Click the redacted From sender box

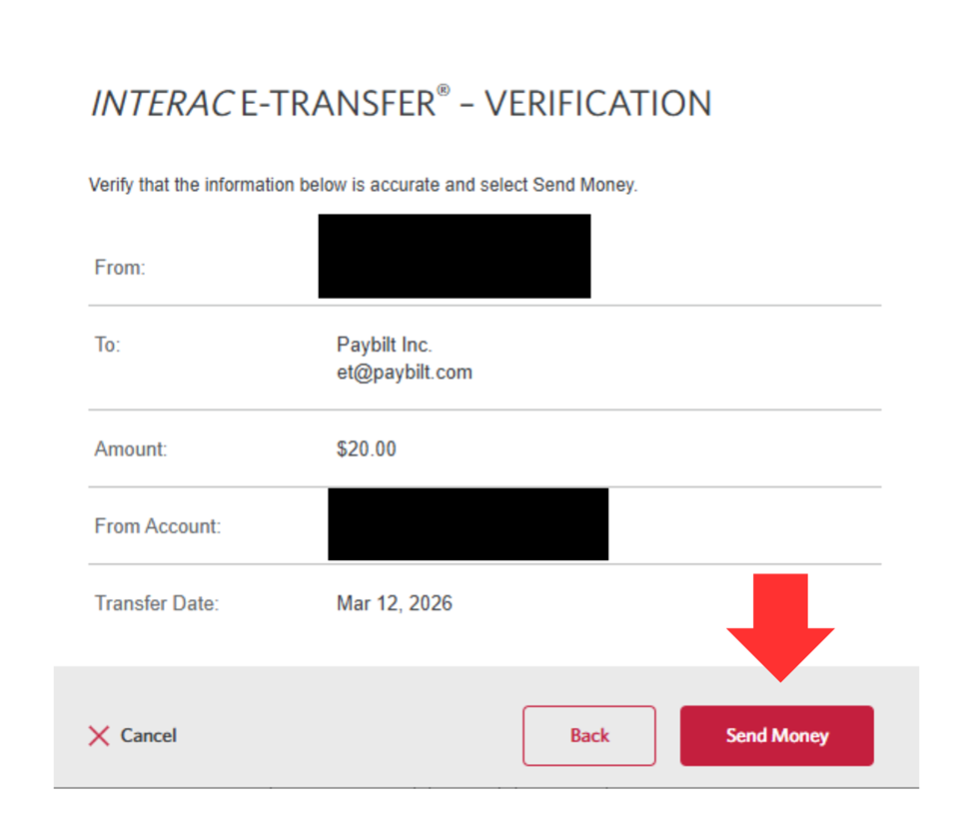(x=454, y=256)
